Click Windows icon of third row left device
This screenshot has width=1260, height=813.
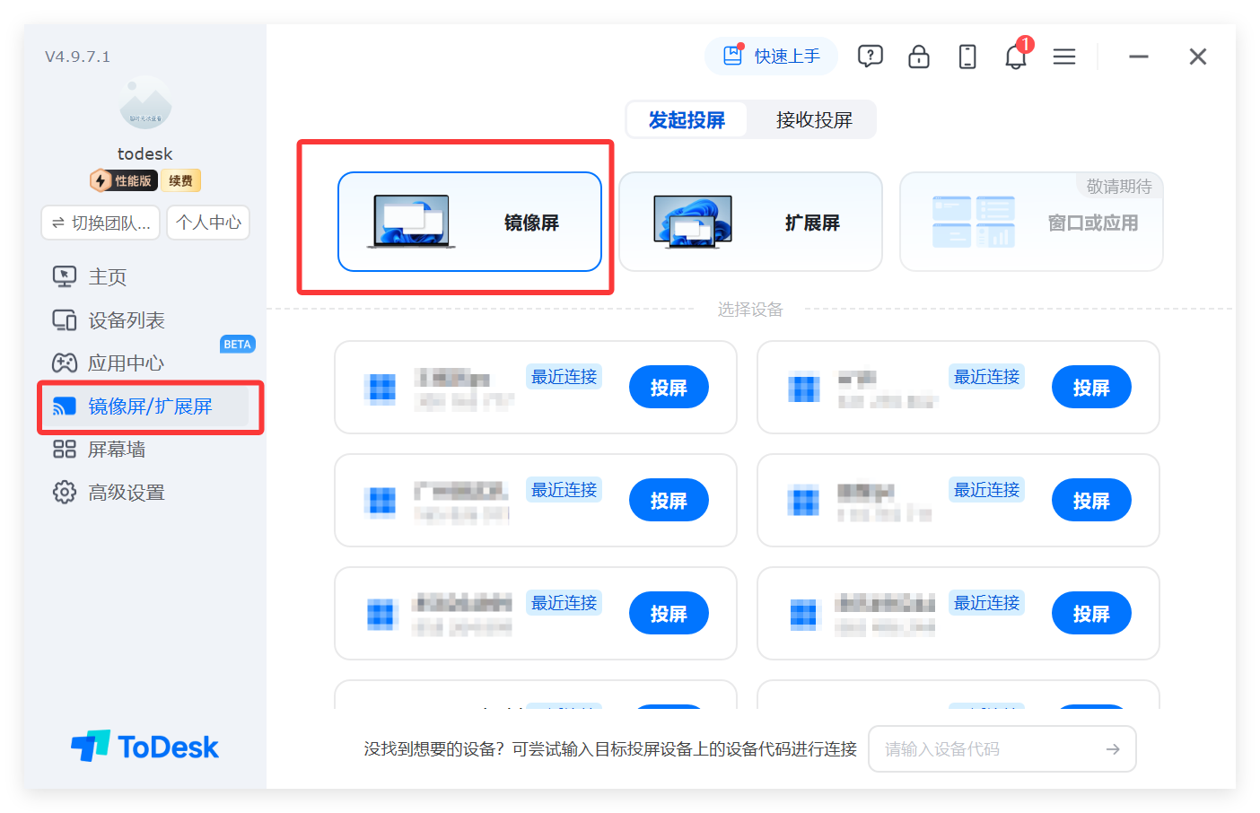pos(381,614)
